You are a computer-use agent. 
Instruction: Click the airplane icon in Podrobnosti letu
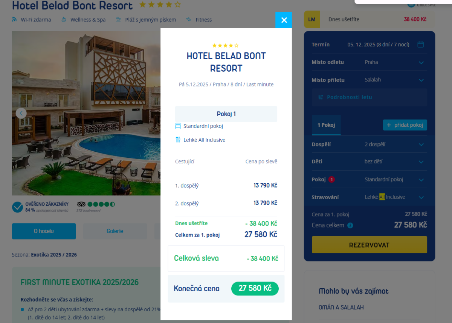coord(321,97)
